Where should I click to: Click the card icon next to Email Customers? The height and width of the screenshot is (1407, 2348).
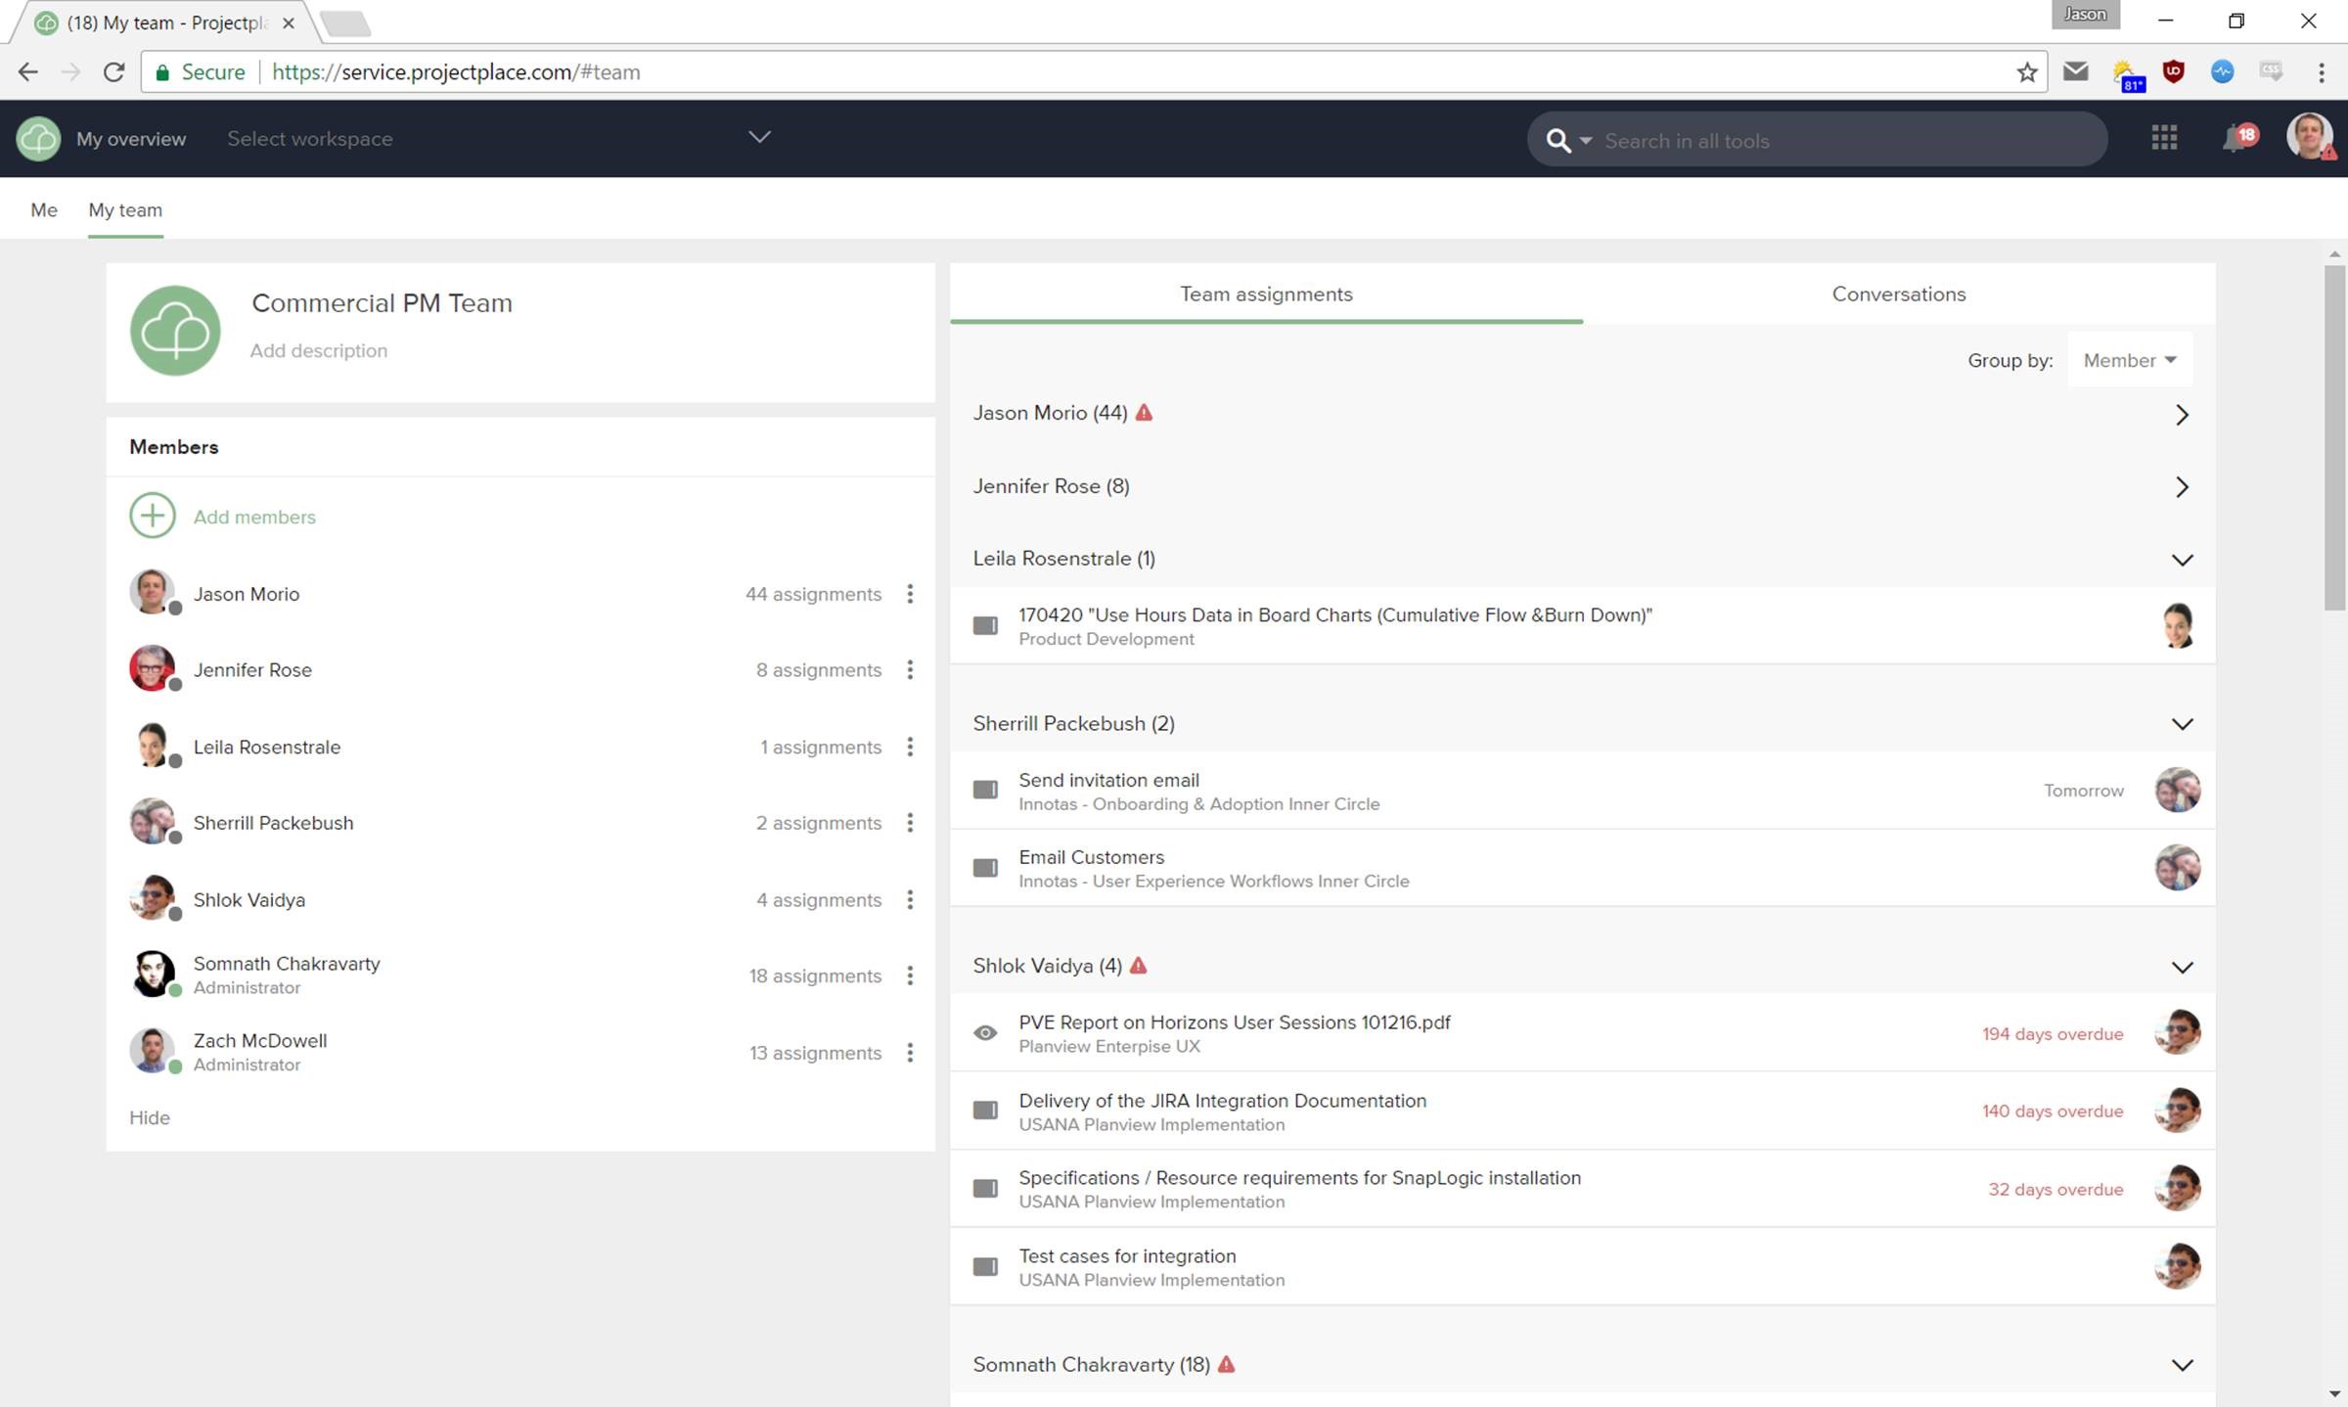pyautogui.click(x=985, y=868)
